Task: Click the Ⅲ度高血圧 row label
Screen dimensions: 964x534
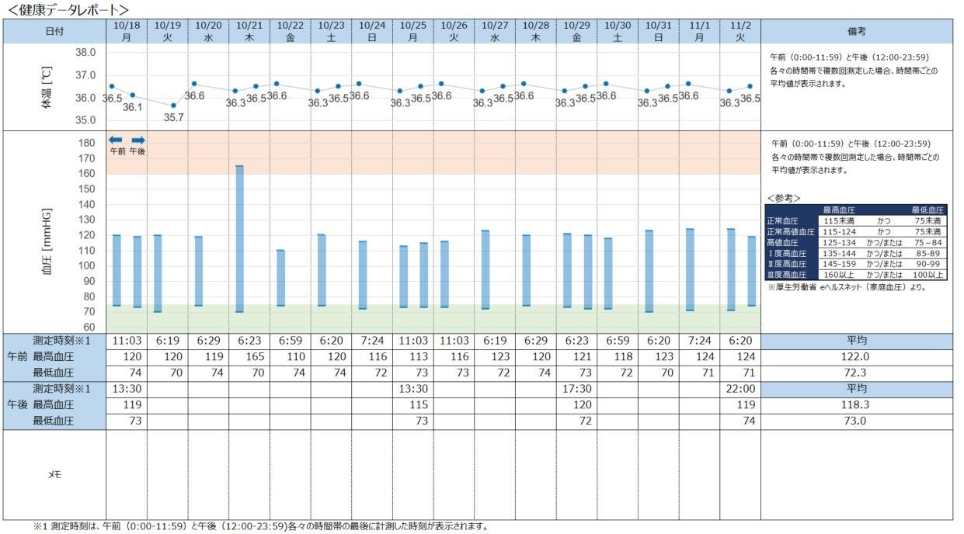Action: click(x=785, y=274)
